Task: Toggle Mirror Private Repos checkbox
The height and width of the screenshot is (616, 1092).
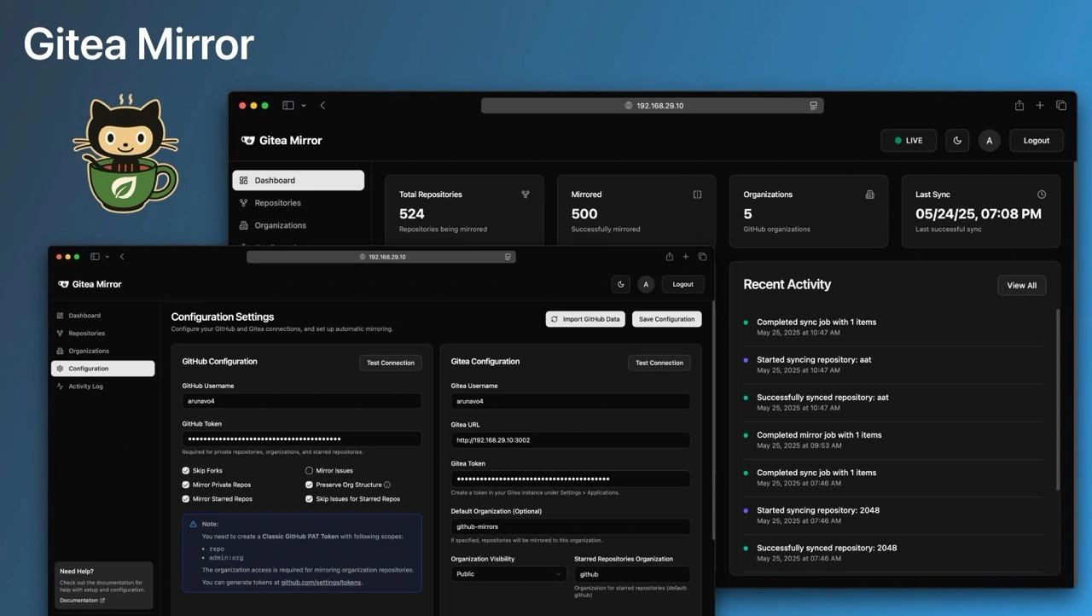Action: (x=186, y=485)
